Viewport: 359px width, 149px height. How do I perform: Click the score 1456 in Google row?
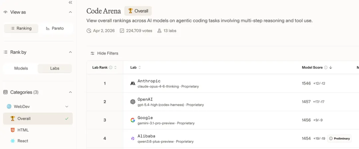[306, 120]
